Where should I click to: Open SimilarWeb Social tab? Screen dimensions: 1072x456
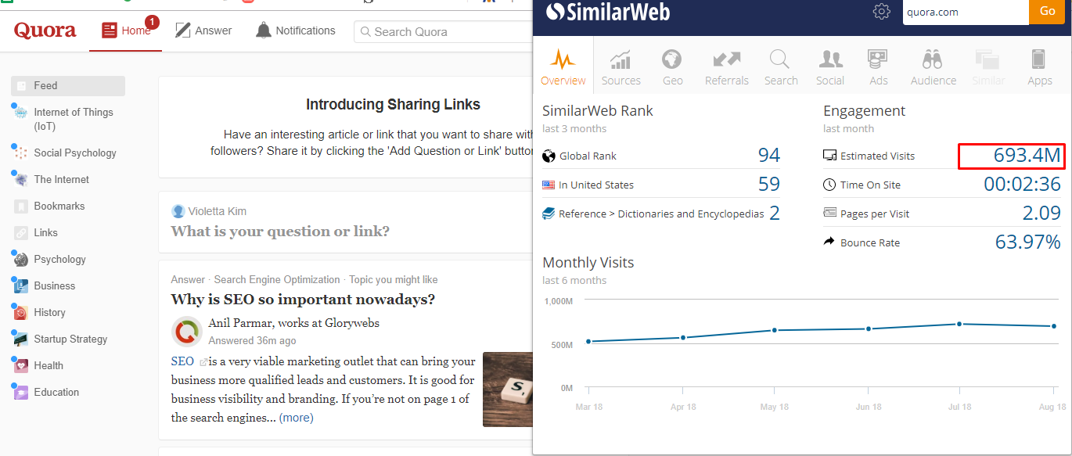tap(830, 67)
